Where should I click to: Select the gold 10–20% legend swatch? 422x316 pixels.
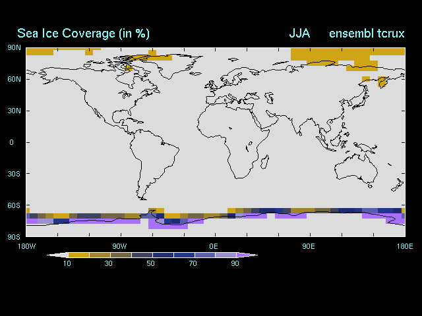pos(78,255)
